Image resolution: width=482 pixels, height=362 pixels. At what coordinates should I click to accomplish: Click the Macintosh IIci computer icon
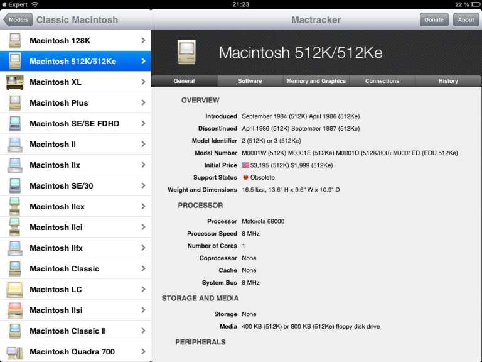click(x=15, y=227)
